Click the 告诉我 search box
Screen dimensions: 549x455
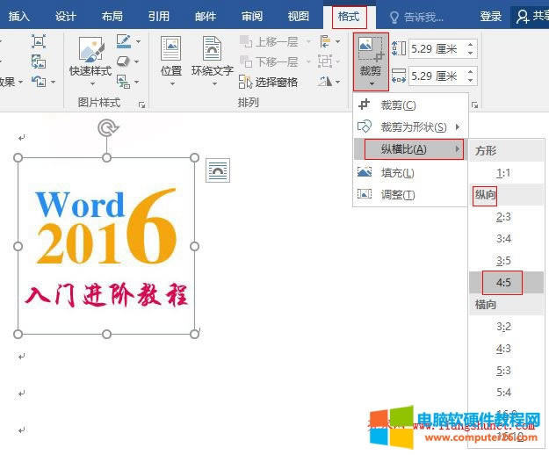coord(416,17)
